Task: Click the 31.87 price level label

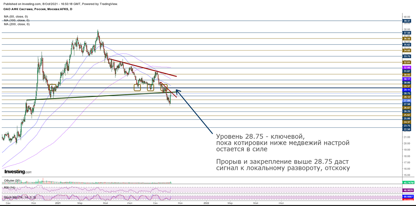Action: 407,71
